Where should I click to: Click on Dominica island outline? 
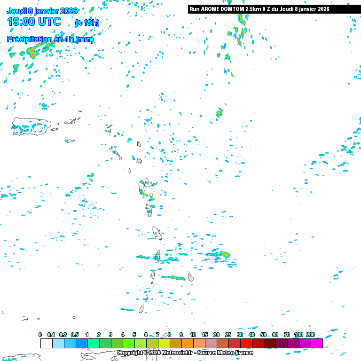(149, 209)
